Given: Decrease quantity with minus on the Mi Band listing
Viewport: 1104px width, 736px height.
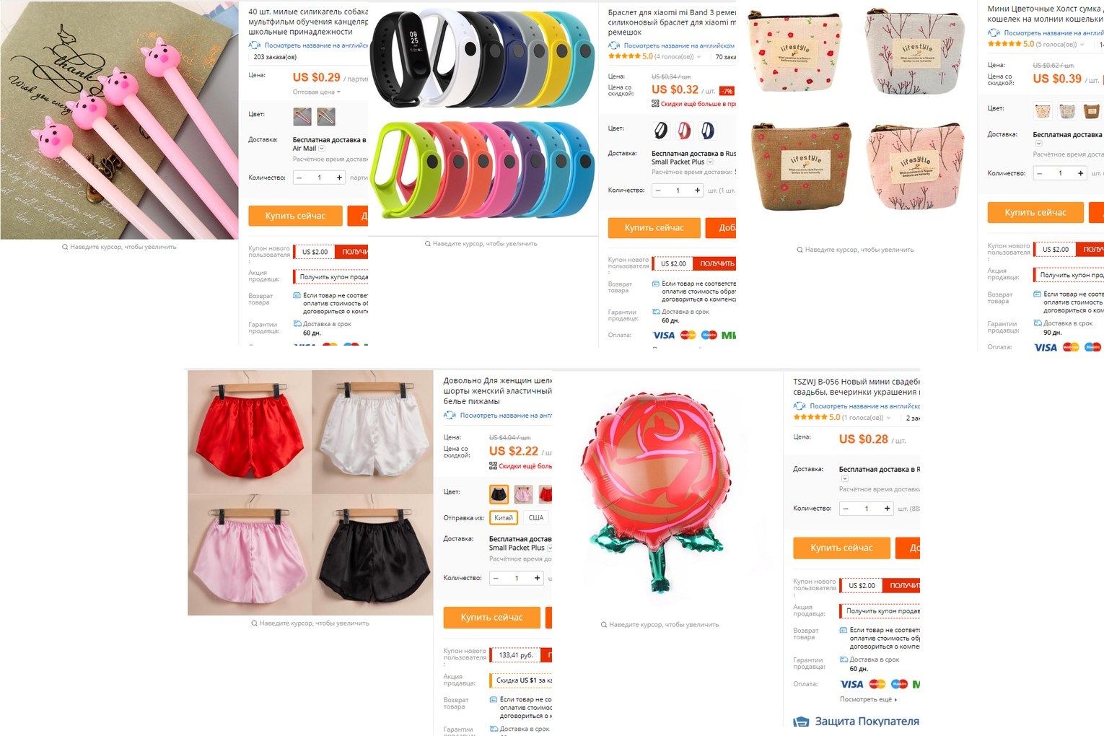Looking at the screenshot, I should (657, 190).
